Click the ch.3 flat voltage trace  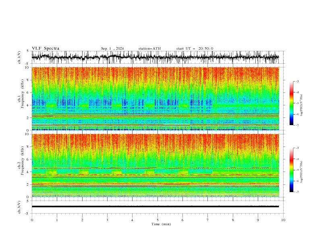point(155,207)
